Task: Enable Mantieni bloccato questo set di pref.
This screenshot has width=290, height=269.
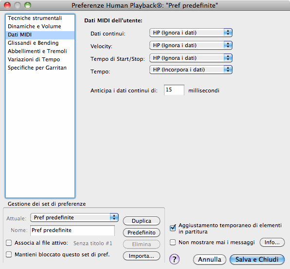Action: click(x=9, y=254)
